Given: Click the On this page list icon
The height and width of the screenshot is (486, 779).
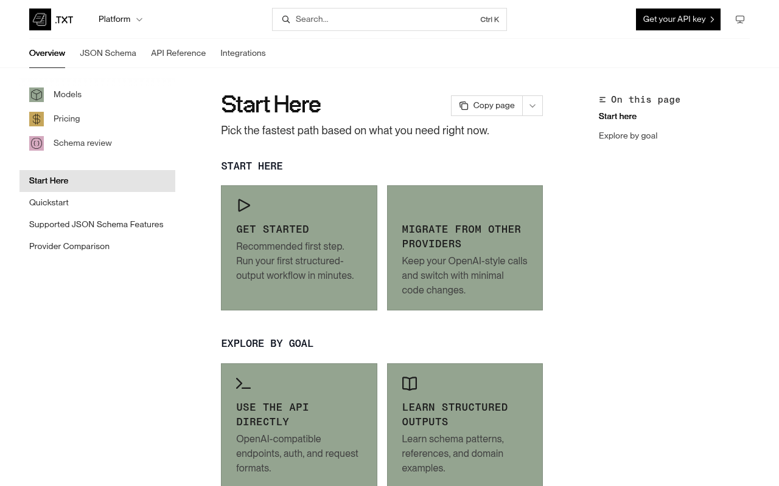Looking at the screenshot, I should click(603, 100).
